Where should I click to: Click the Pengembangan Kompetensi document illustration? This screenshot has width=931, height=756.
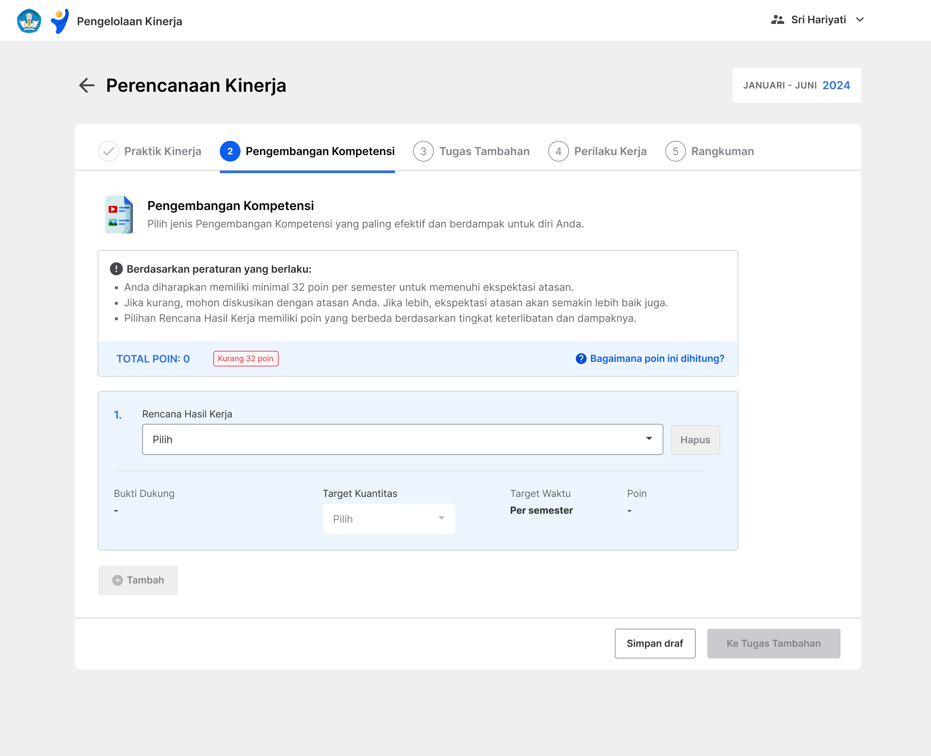(x=119, y=215)
